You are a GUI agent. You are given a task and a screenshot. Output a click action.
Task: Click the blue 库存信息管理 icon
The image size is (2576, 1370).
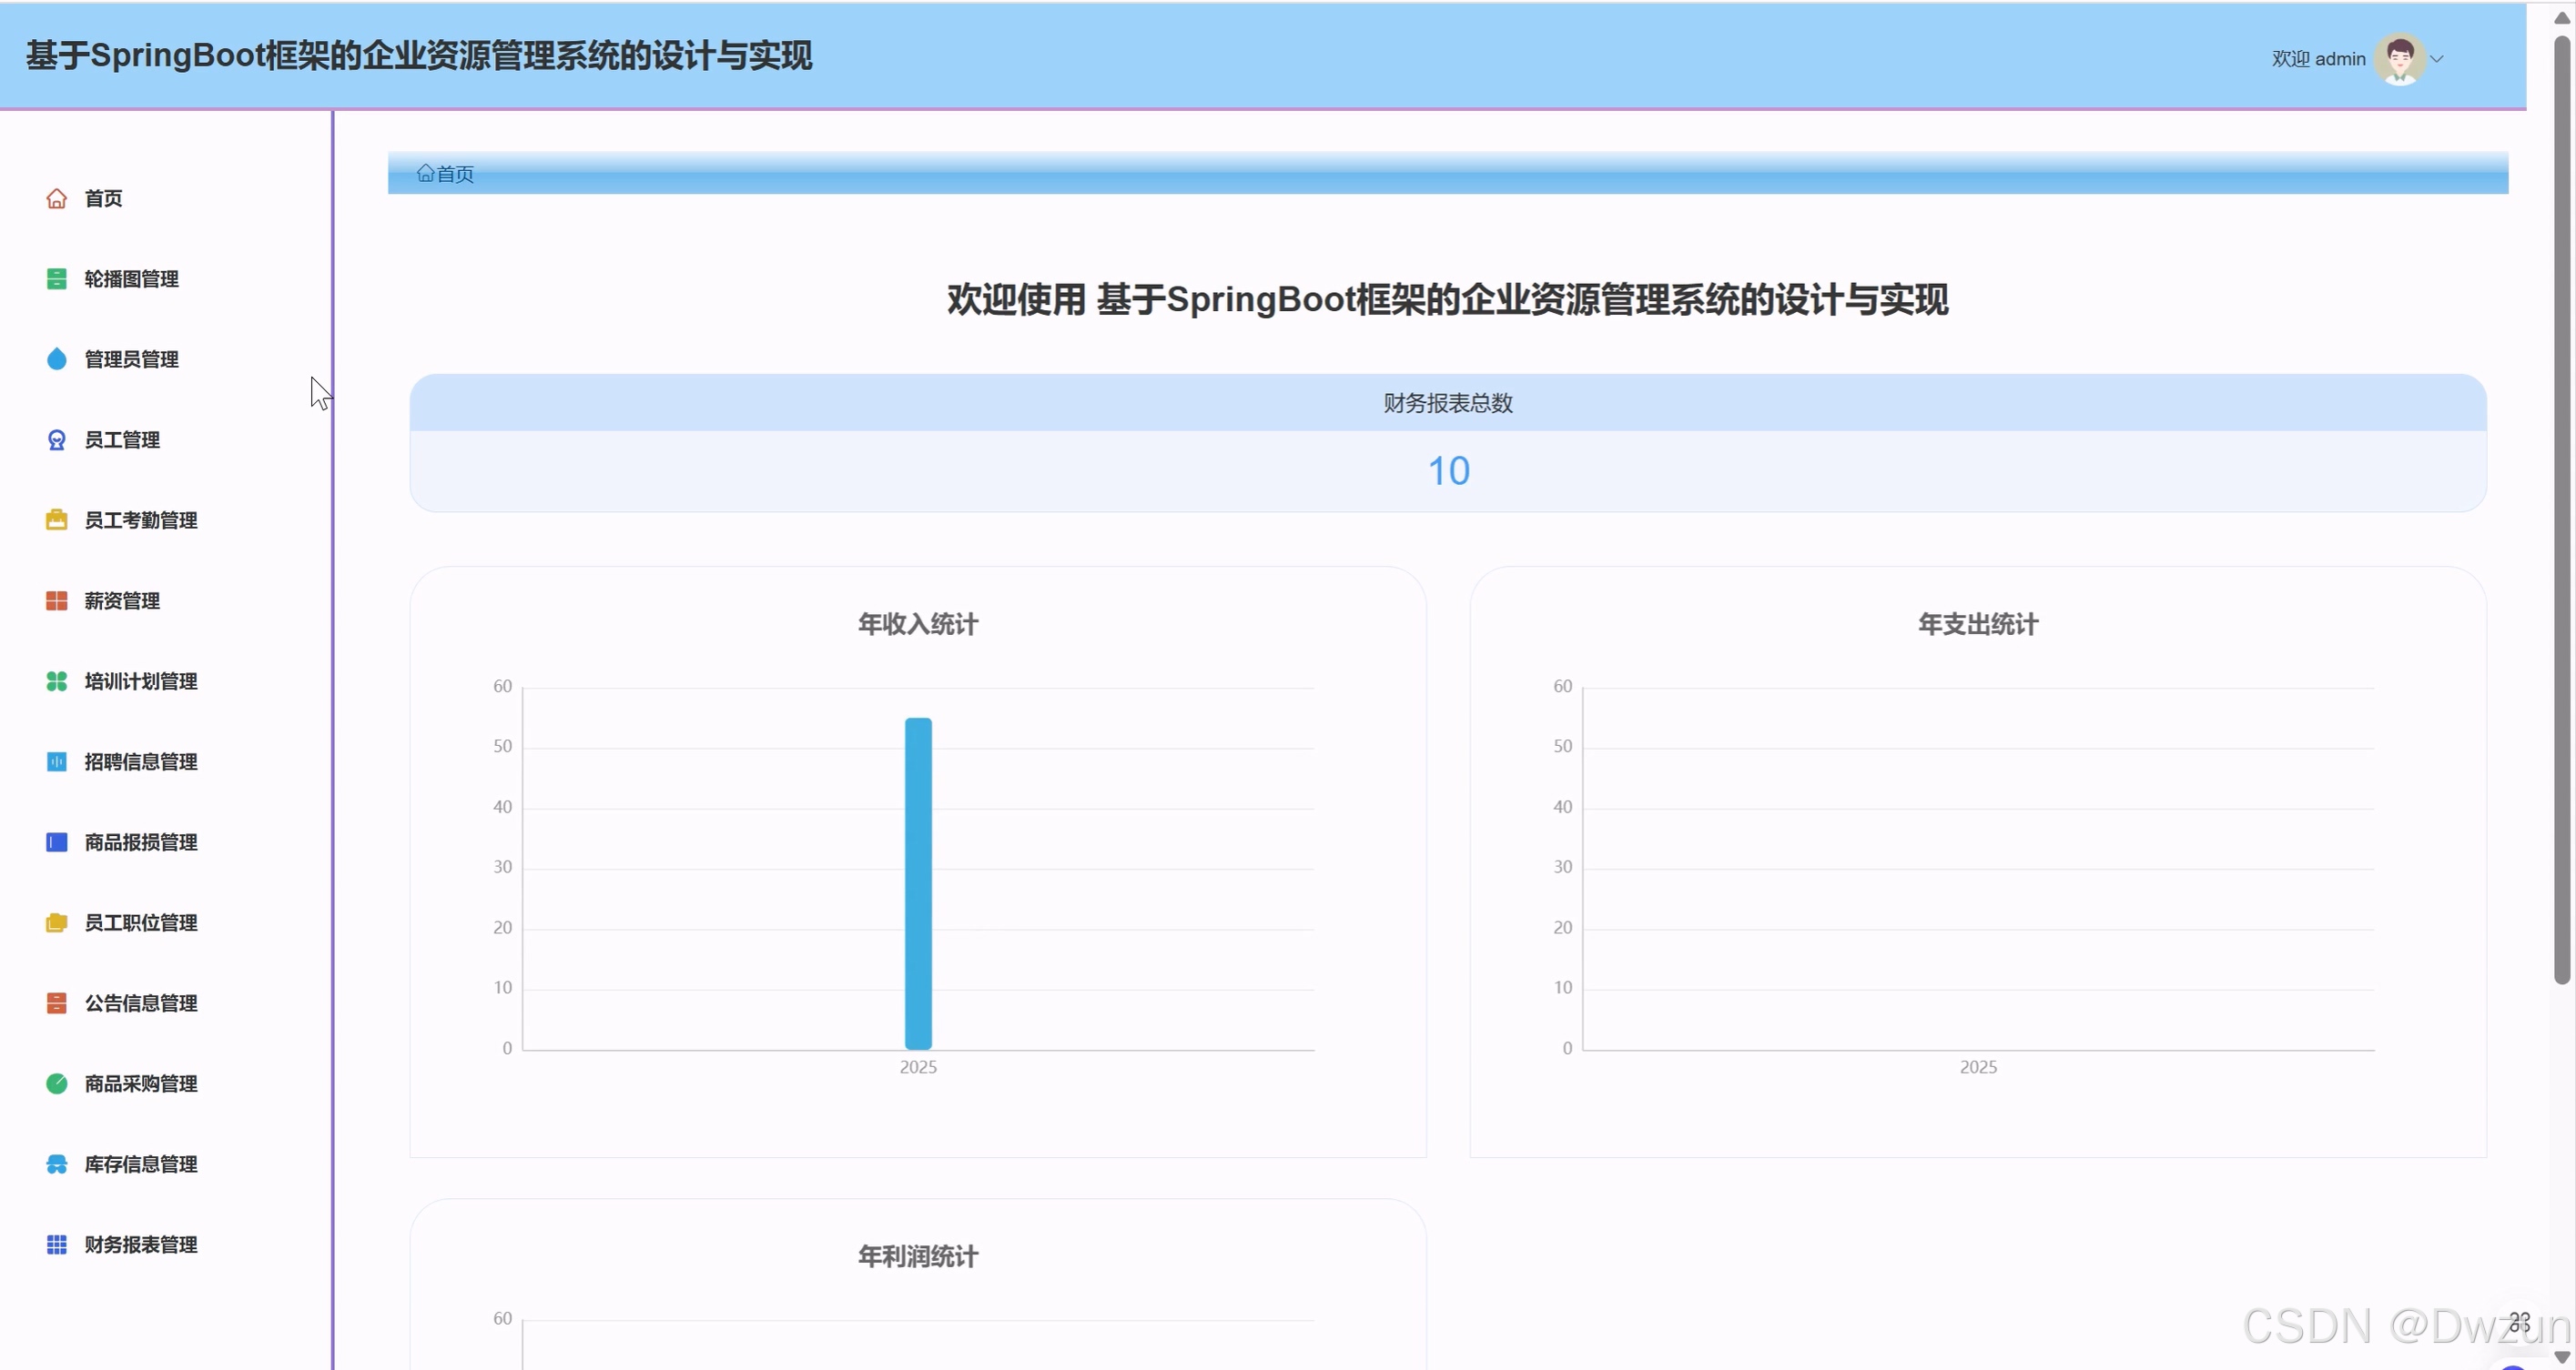click(x=57, y=1164)
